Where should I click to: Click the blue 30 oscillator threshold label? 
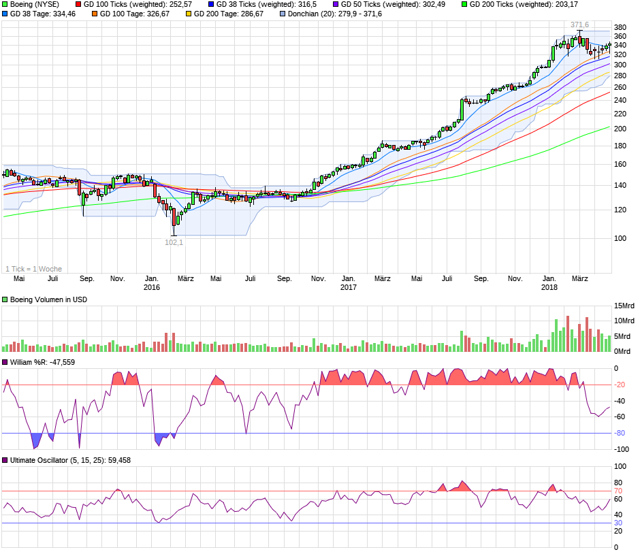pos(618,523)
